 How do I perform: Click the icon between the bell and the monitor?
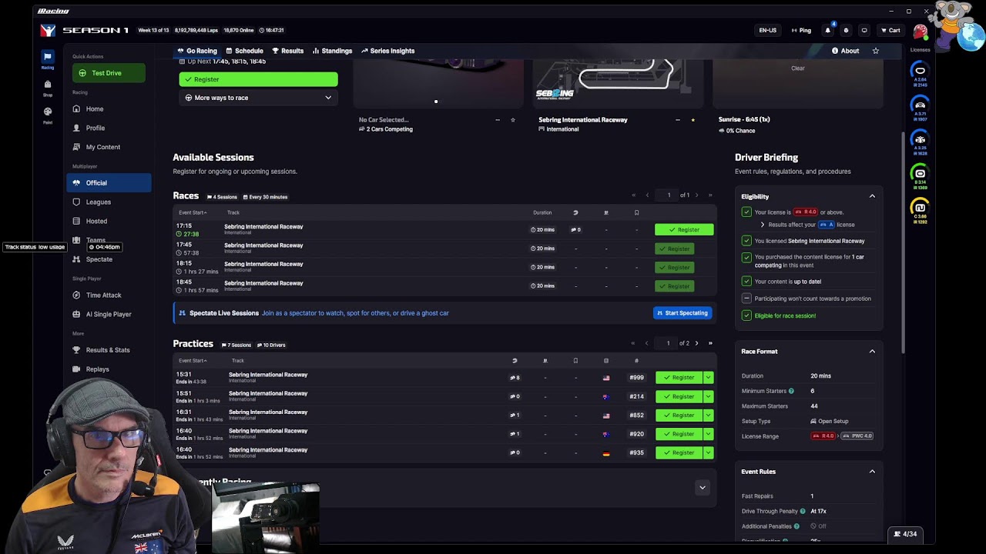846,30
